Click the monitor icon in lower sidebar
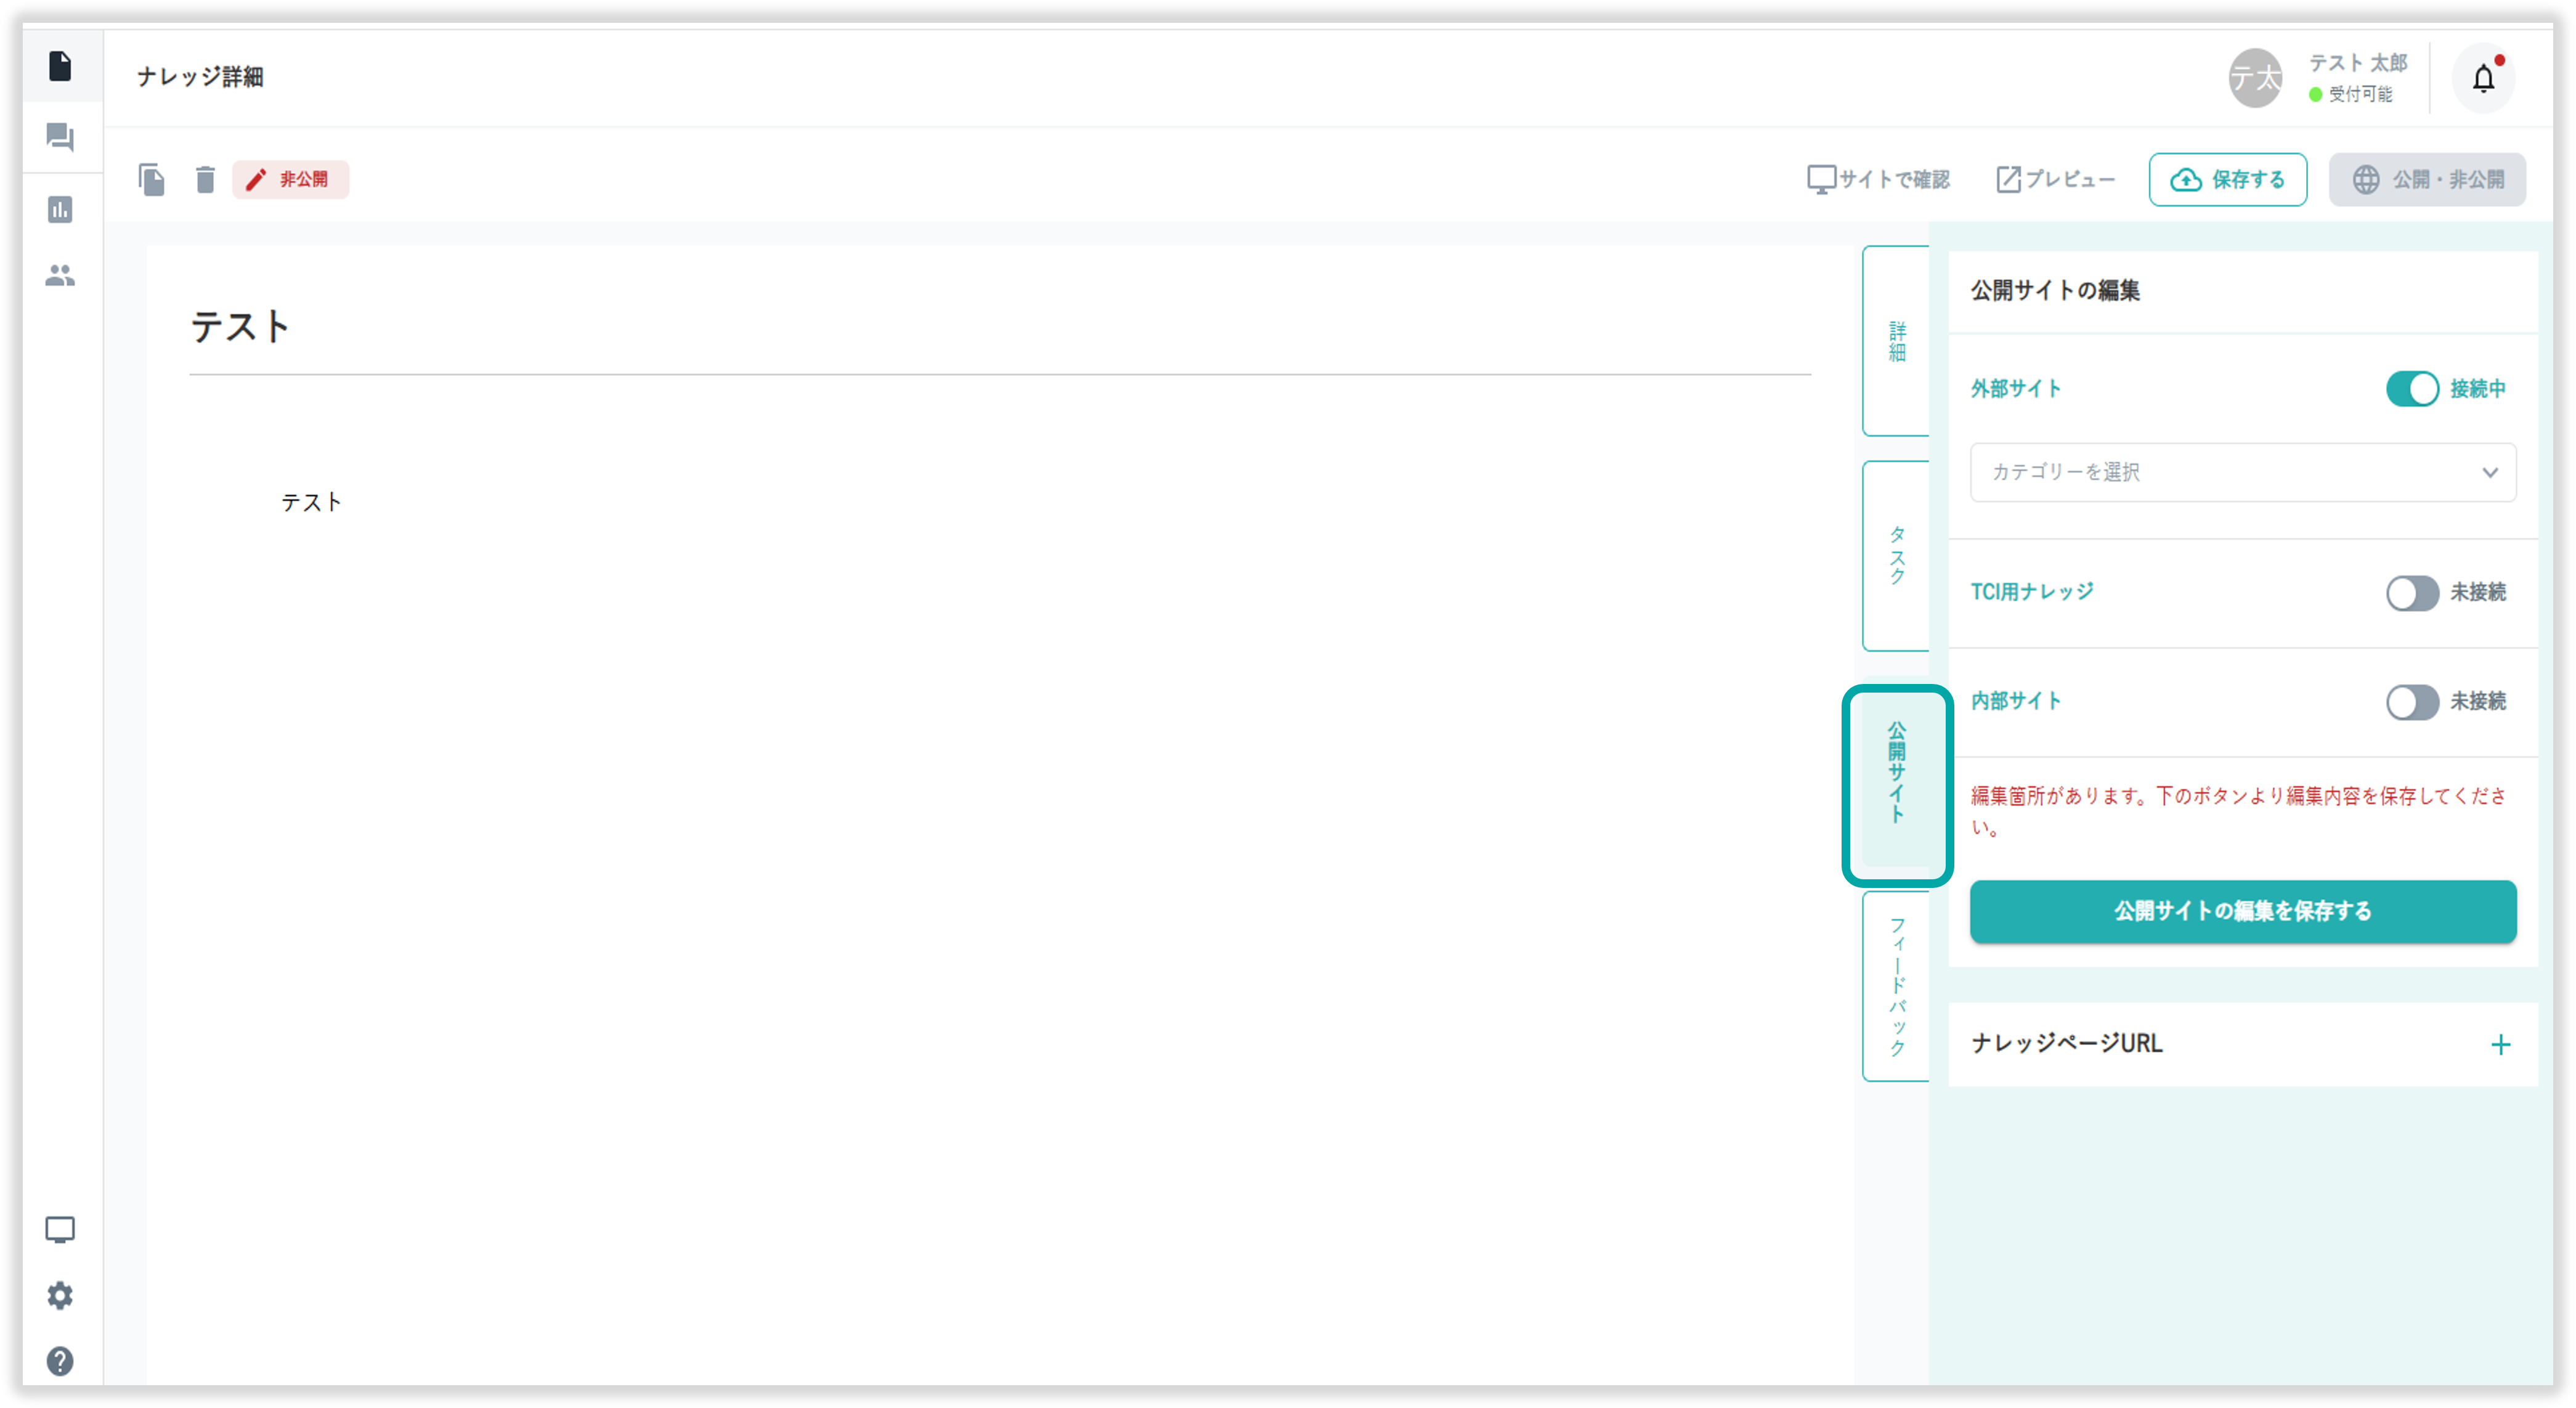Screen dimensions: 2576x1408 (x=60, y=1230)
